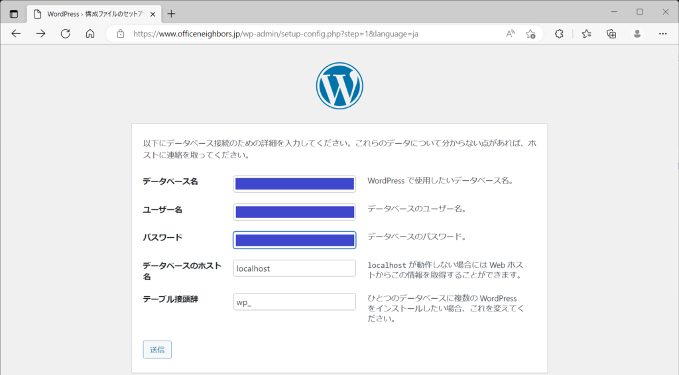Image resolution: width=679 pixels, height=375 pixels.
Task: Open the favorites list icon
Action: coord(587,34)
